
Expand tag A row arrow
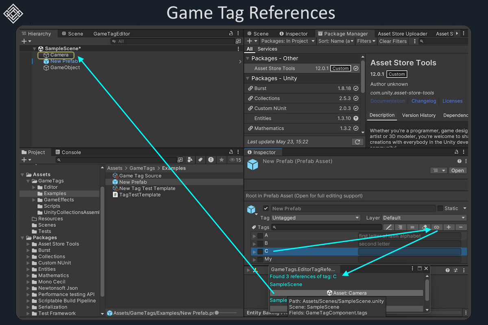coord(255,236)
